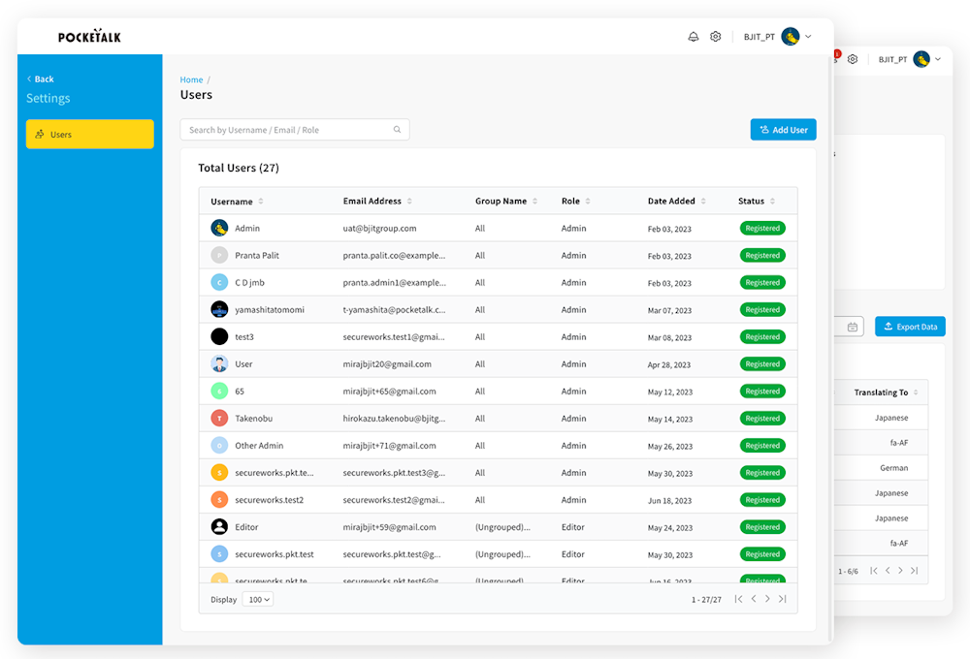Sort by Date Added column arrows
The width and height of the screenshot is (970, 659).
(x=703, y=201)
